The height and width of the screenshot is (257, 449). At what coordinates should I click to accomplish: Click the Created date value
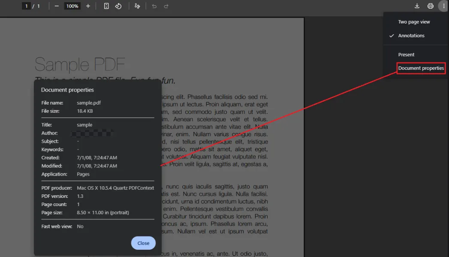click(x=97, y=158)
